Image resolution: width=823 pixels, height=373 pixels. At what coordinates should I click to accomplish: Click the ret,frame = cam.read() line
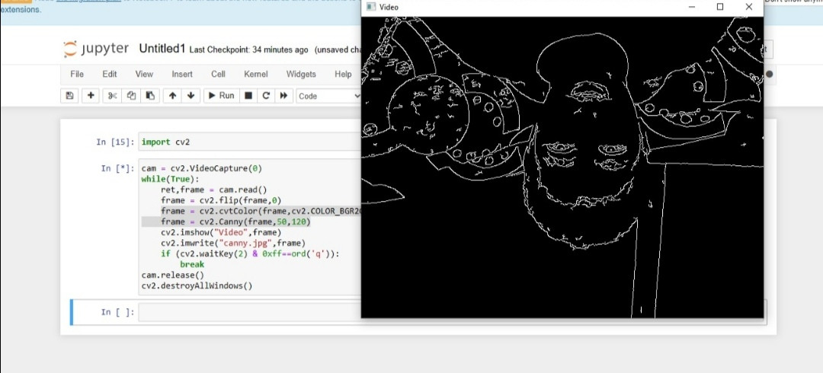point(214,190)
